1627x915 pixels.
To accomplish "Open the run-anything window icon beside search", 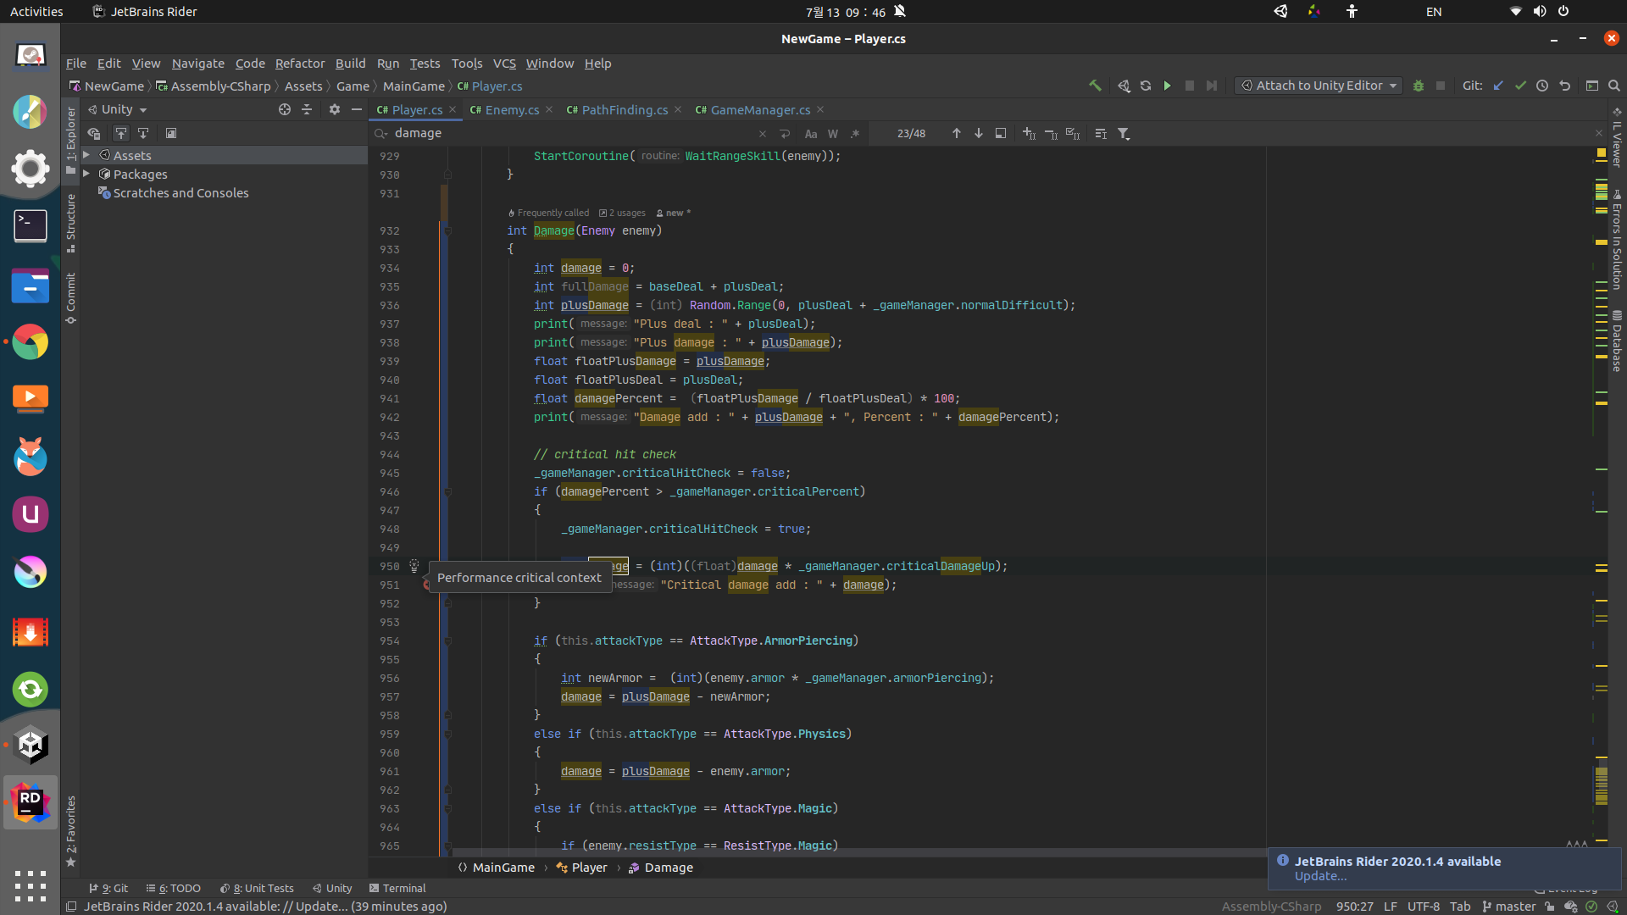I will point(1592,86).
